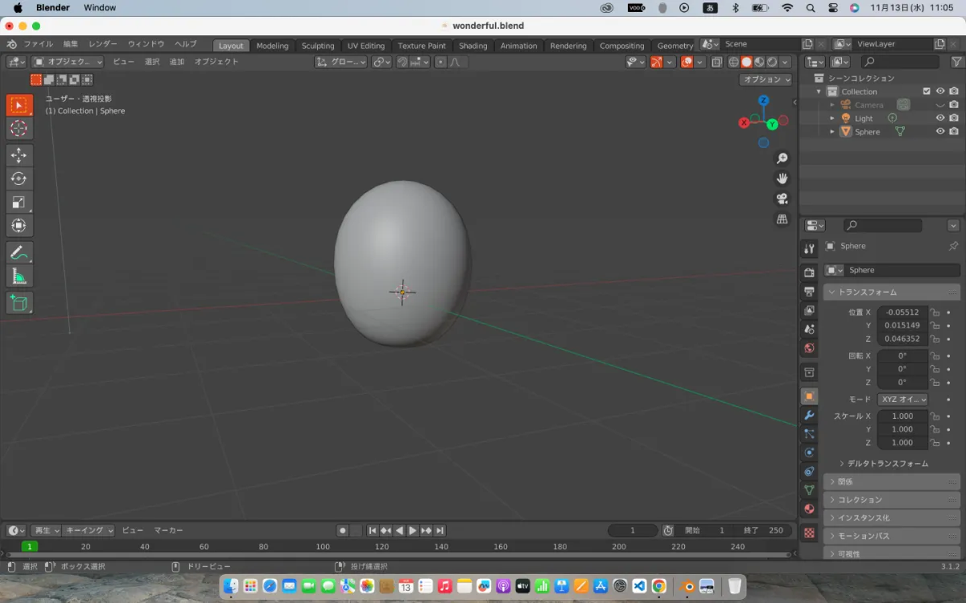Expand the コレクション panel

[x=860, y=500]
